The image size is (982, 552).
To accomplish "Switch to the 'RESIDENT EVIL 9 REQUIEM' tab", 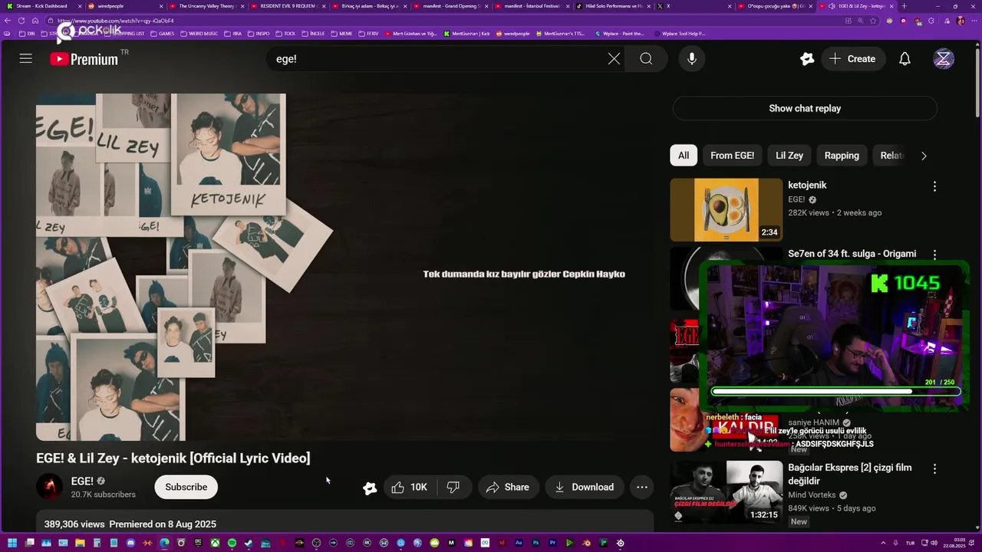I will 288,6.
